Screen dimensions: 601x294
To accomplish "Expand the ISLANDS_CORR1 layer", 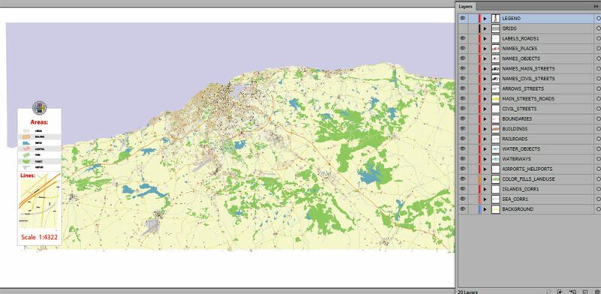I will 485,189.
